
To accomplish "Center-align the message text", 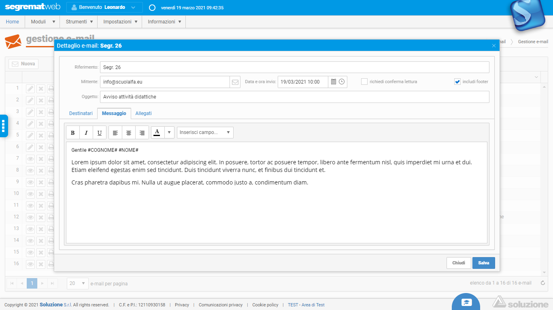I will click(x=129, y=133).
